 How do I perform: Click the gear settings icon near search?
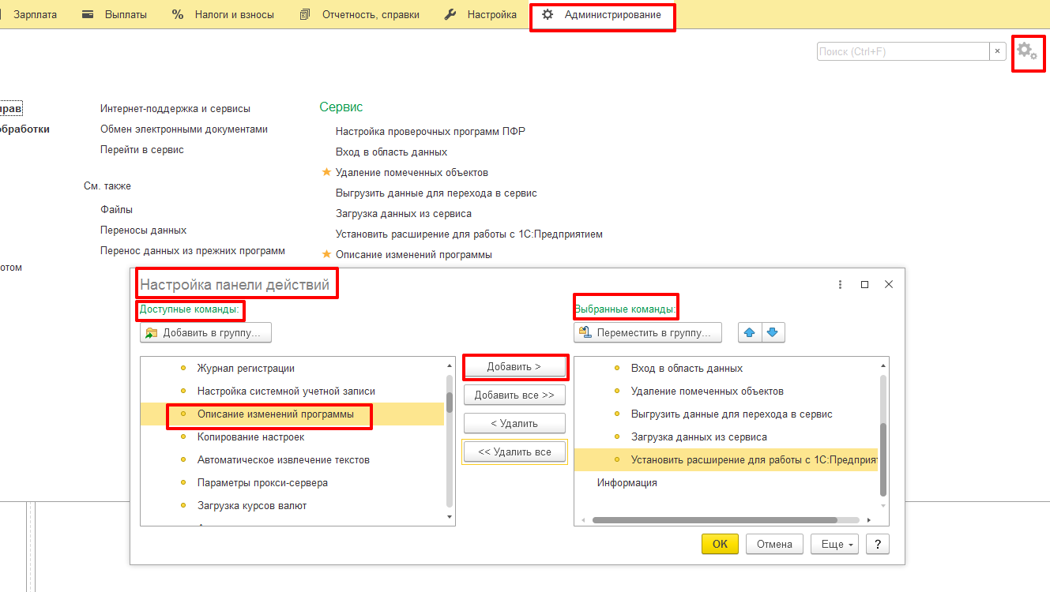pyautogui.click(x=1026, y=51)
